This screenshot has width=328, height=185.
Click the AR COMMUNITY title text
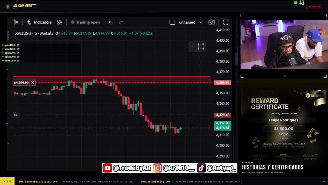25,6
